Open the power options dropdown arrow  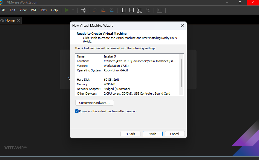point(73,10)
